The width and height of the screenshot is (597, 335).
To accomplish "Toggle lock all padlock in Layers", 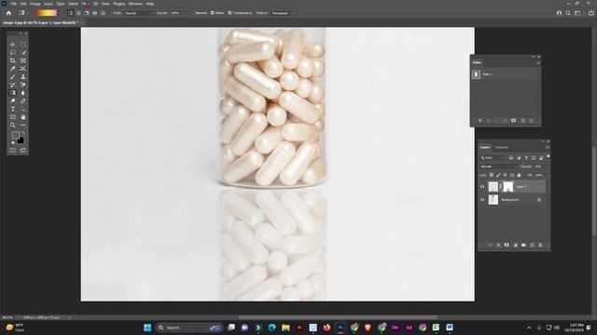I will click(x=519, y=175).
